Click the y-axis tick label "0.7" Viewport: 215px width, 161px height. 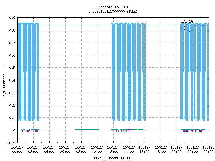(12, 43)
